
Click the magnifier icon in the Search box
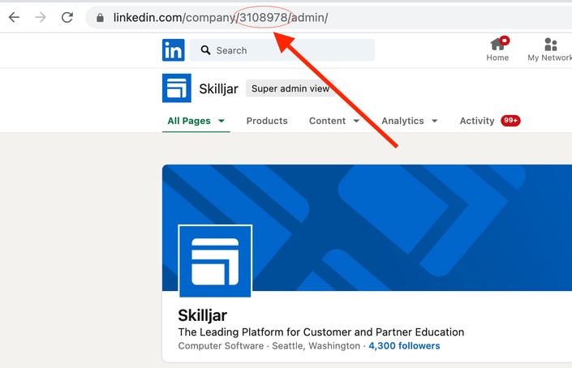point(206,50)
